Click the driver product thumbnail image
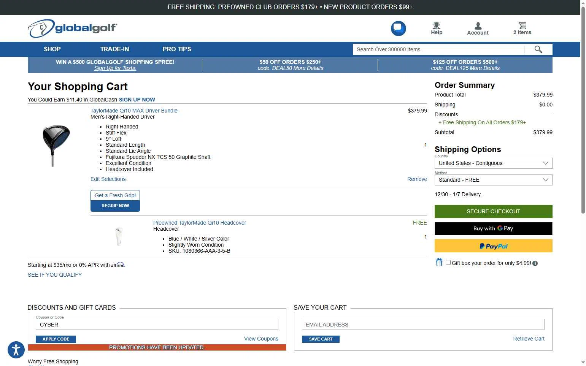 (x=56, y=146)
